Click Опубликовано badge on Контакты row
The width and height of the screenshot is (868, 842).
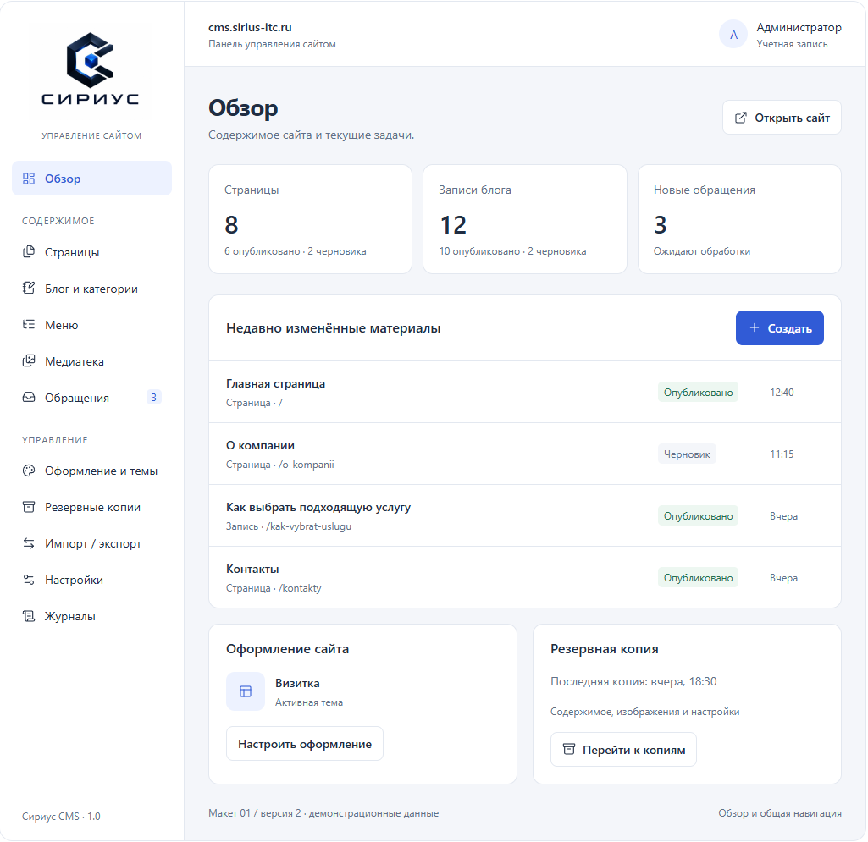click(698, 578)
